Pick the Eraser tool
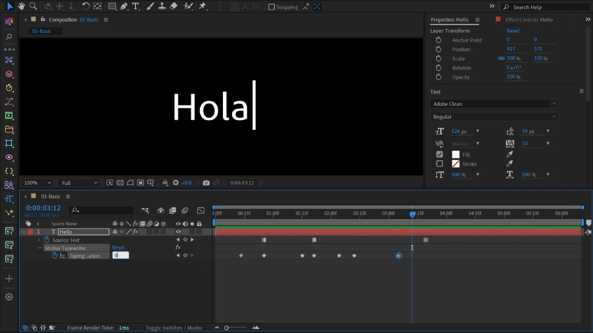The height and width of the screenshot is (333, 593). [174, 6]
